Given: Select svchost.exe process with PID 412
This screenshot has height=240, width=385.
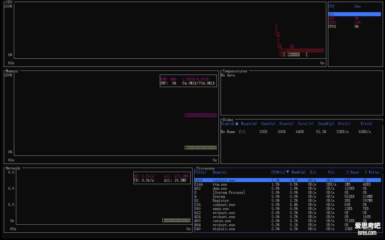Looking at the screenshot, I should [287, 213].
